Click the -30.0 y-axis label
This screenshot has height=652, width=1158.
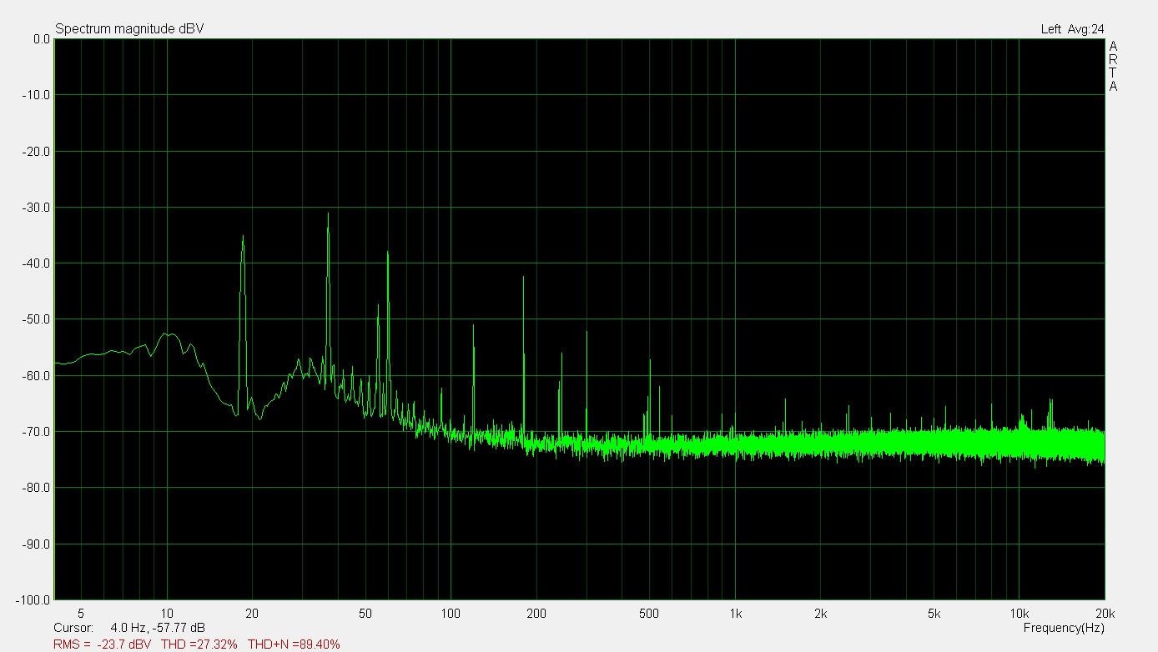tap(37, 208)
